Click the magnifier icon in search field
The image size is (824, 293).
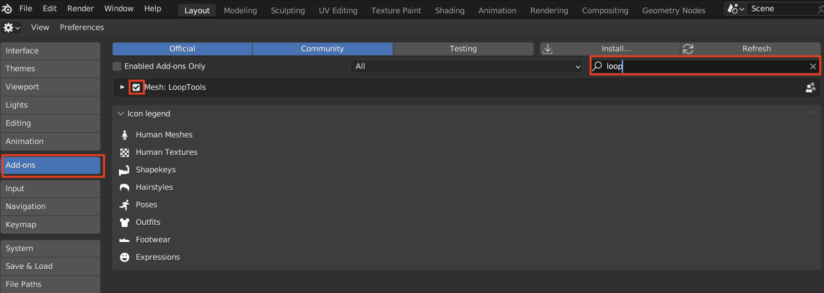597,66
